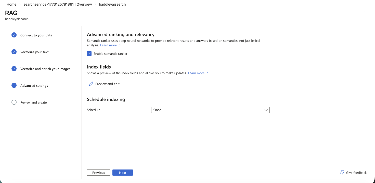Open the Preview and edit pencil icon
This screenshot has width=375, height=183.
tap(91, 84)
